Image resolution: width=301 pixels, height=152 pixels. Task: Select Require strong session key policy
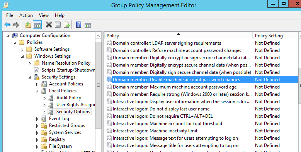[182, 94]
